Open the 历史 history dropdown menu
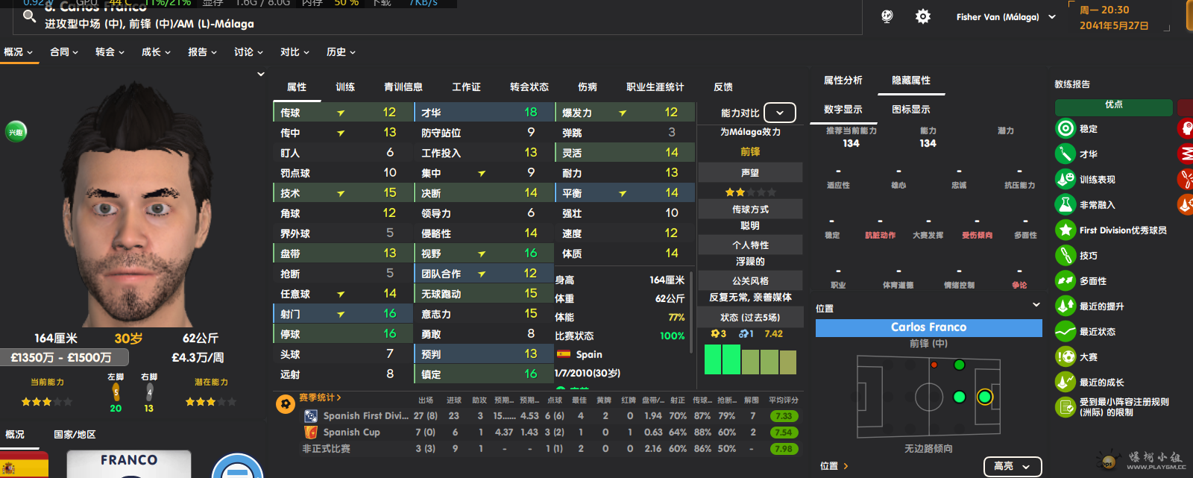Screen dimensions: 1193x478 (341, 52)
